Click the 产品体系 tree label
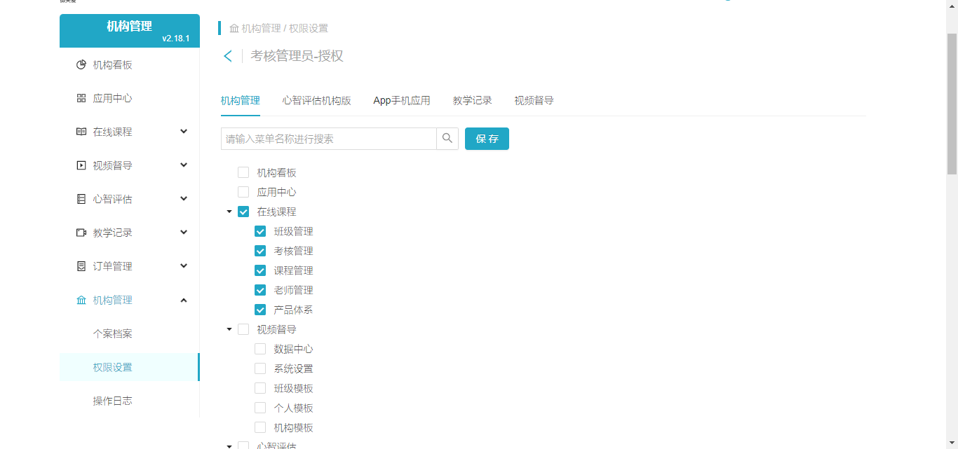 [294, 310]
